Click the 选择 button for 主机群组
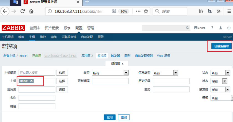 tap(62, 73)
